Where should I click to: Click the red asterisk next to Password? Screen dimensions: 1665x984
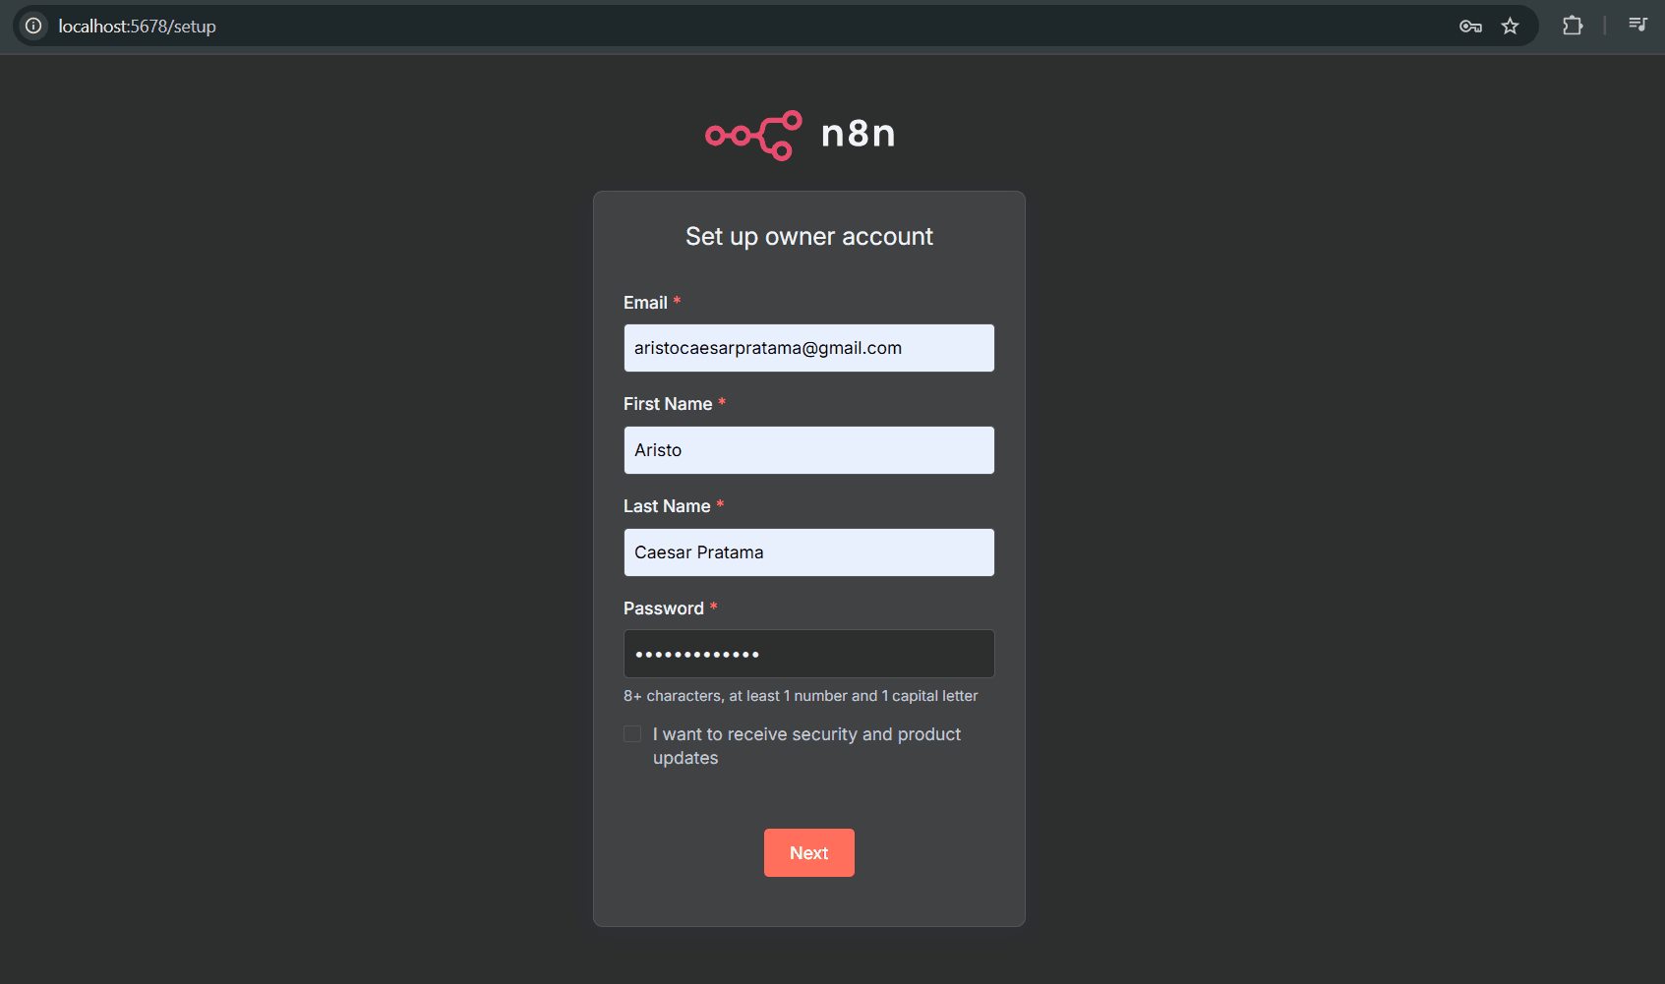pyautogui.click(x=713, y=606)
